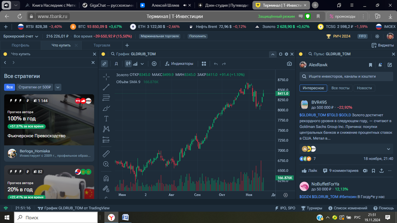
Task: Switch to the Портфель tab
Action: (21, 45)
